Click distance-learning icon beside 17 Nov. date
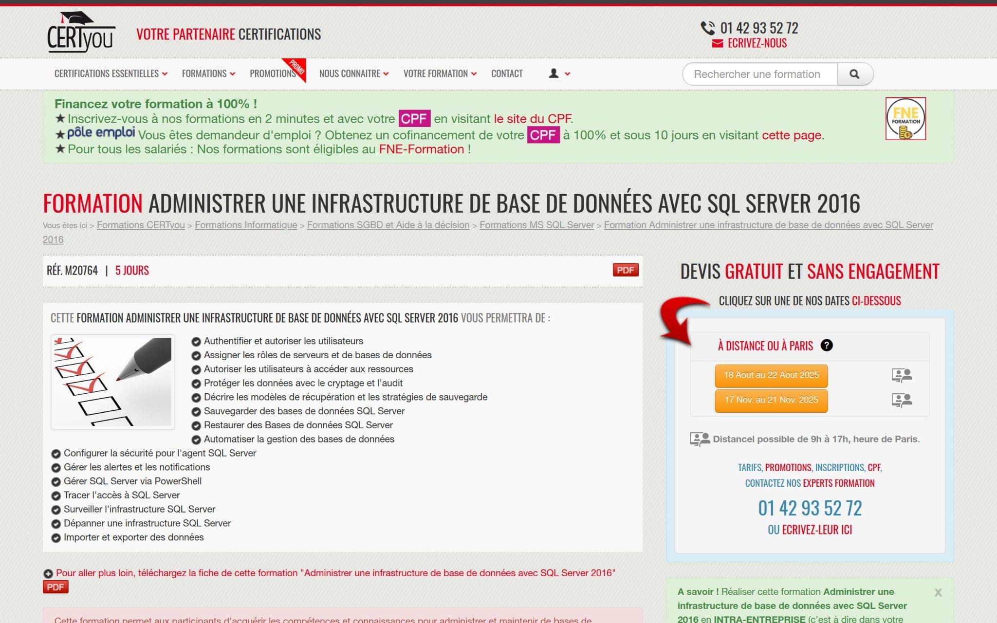Viewport: 997px width, 623px height. (902, 400)
